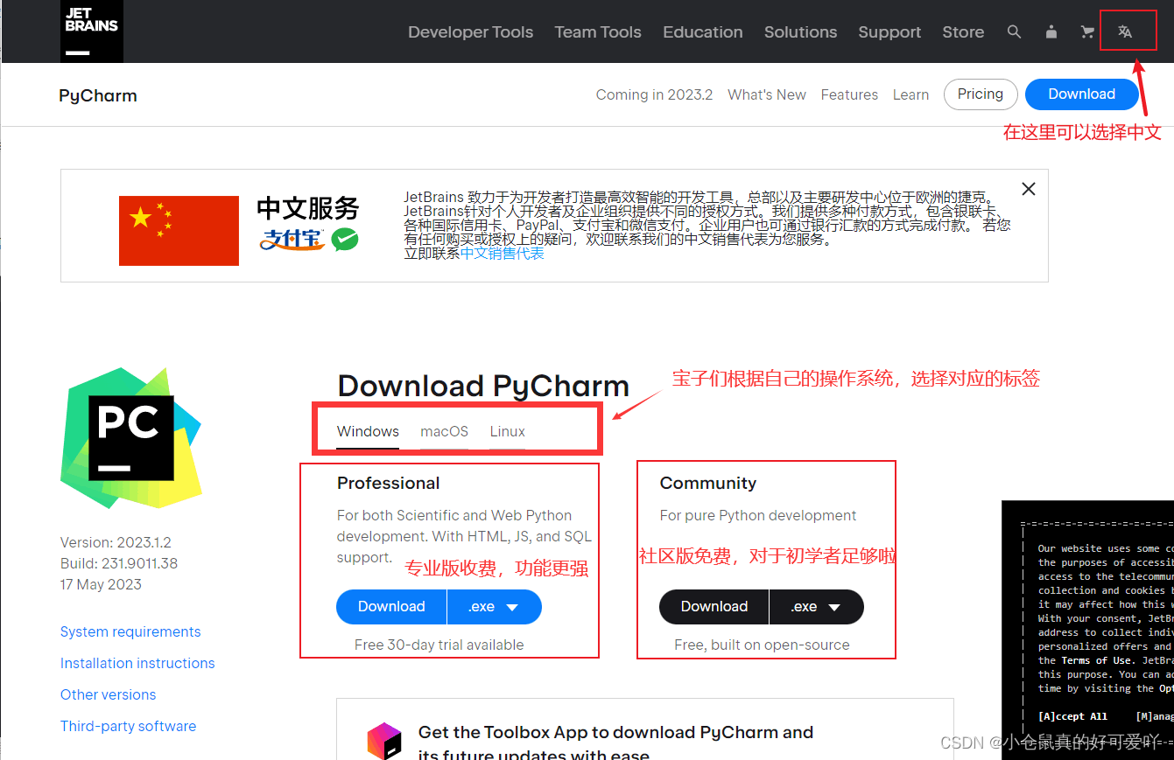The image size is (1174, 760).
Task: Select the macOS tab
Action: (x=444, y=432)
